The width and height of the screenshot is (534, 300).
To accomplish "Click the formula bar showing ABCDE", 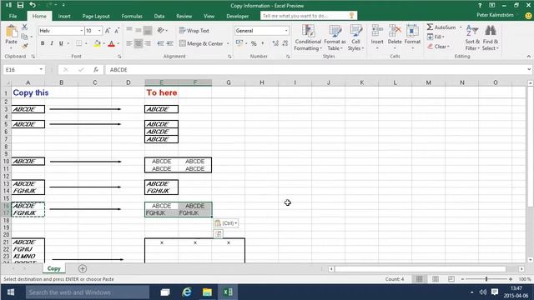I will click(315, 69).
